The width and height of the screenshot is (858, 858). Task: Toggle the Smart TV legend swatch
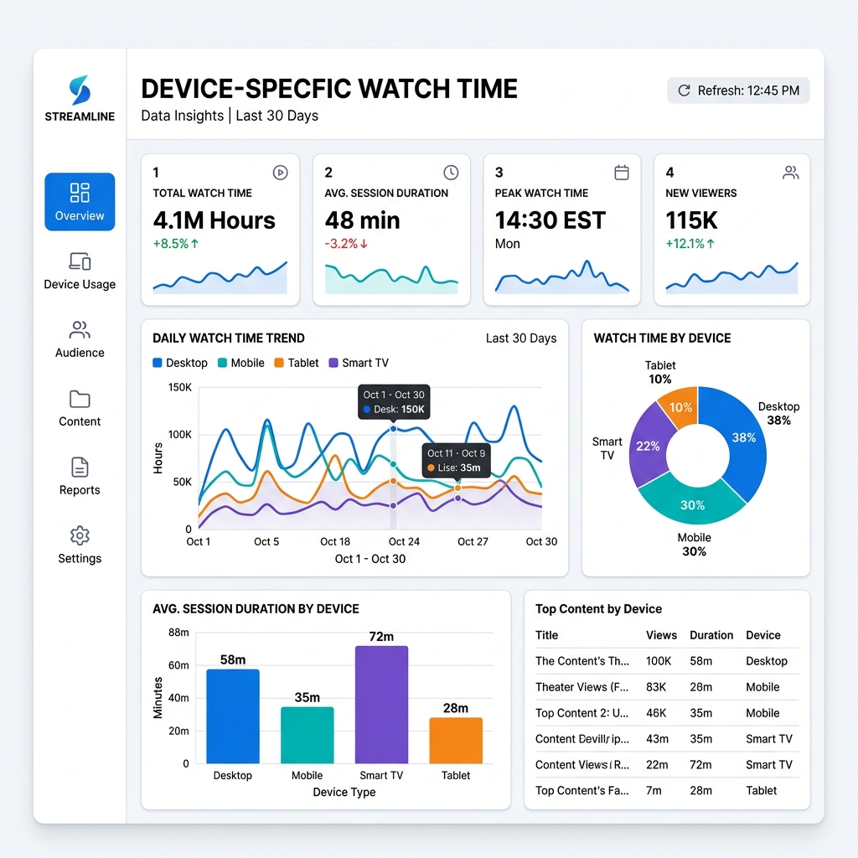[x=333, y=363]
